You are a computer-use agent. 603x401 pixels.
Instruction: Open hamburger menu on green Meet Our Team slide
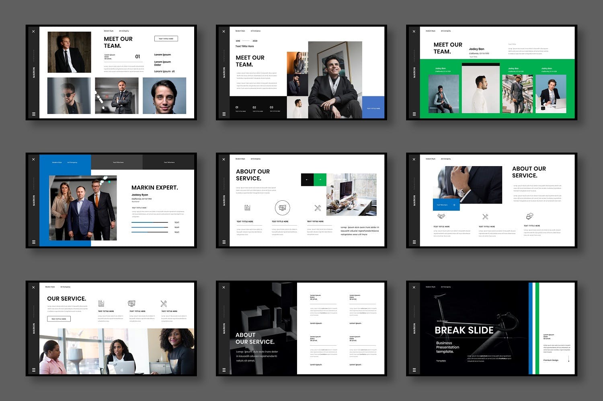(x=414, y=114)
